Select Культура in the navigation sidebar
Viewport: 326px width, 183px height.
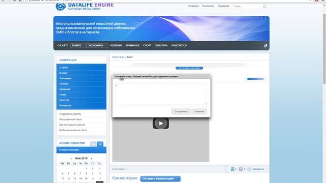coord(81,100)
